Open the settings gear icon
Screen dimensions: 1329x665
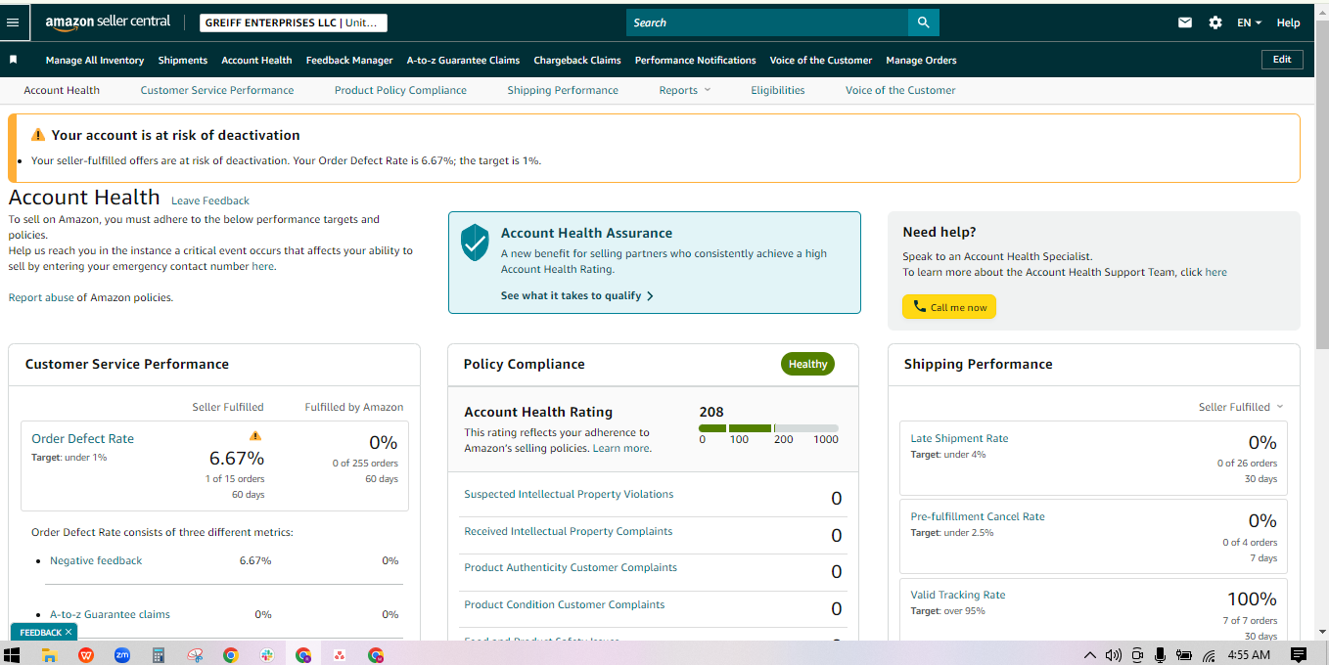(x=1214, y=22)
